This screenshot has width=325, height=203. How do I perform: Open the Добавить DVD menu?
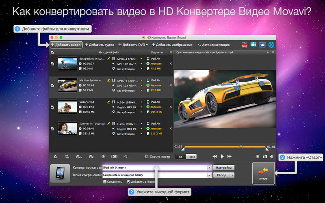[133, 45]
